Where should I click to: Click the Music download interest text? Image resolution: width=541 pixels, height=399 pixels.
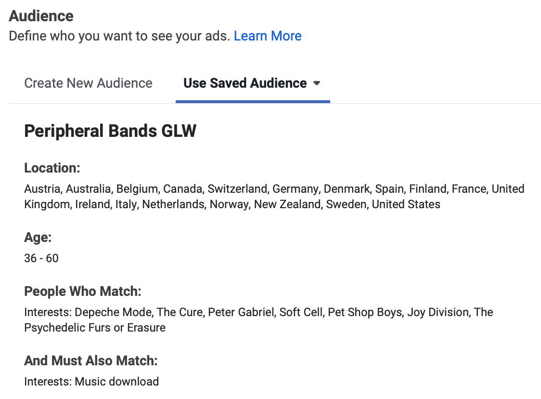coord(116,382)
